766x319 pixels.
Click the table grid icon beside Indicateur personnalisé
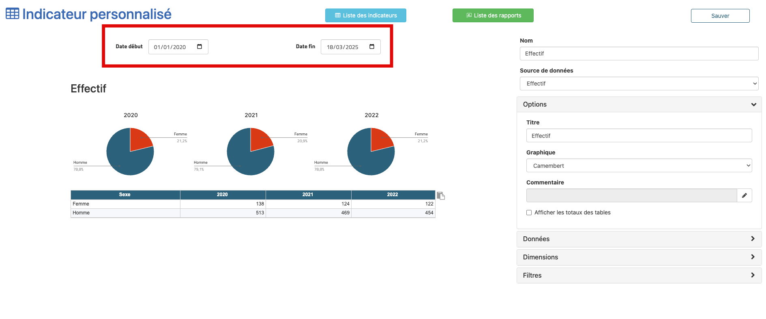[12, 14]
